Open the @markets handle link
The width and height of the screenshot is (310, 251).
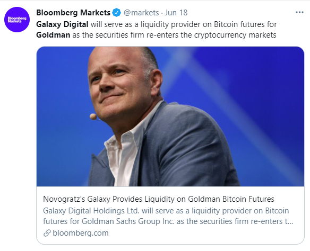(x=141, y=13)
